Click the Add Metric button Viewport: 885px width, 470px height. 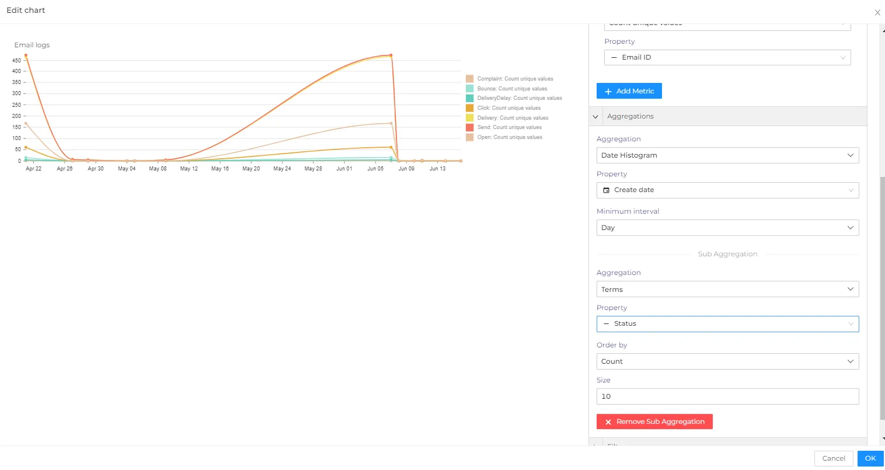[629, 91]
